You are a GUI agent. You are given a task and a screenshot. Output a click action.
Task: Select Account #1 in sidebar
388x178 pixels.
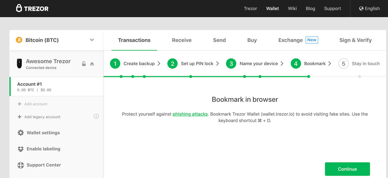[57, 87]
